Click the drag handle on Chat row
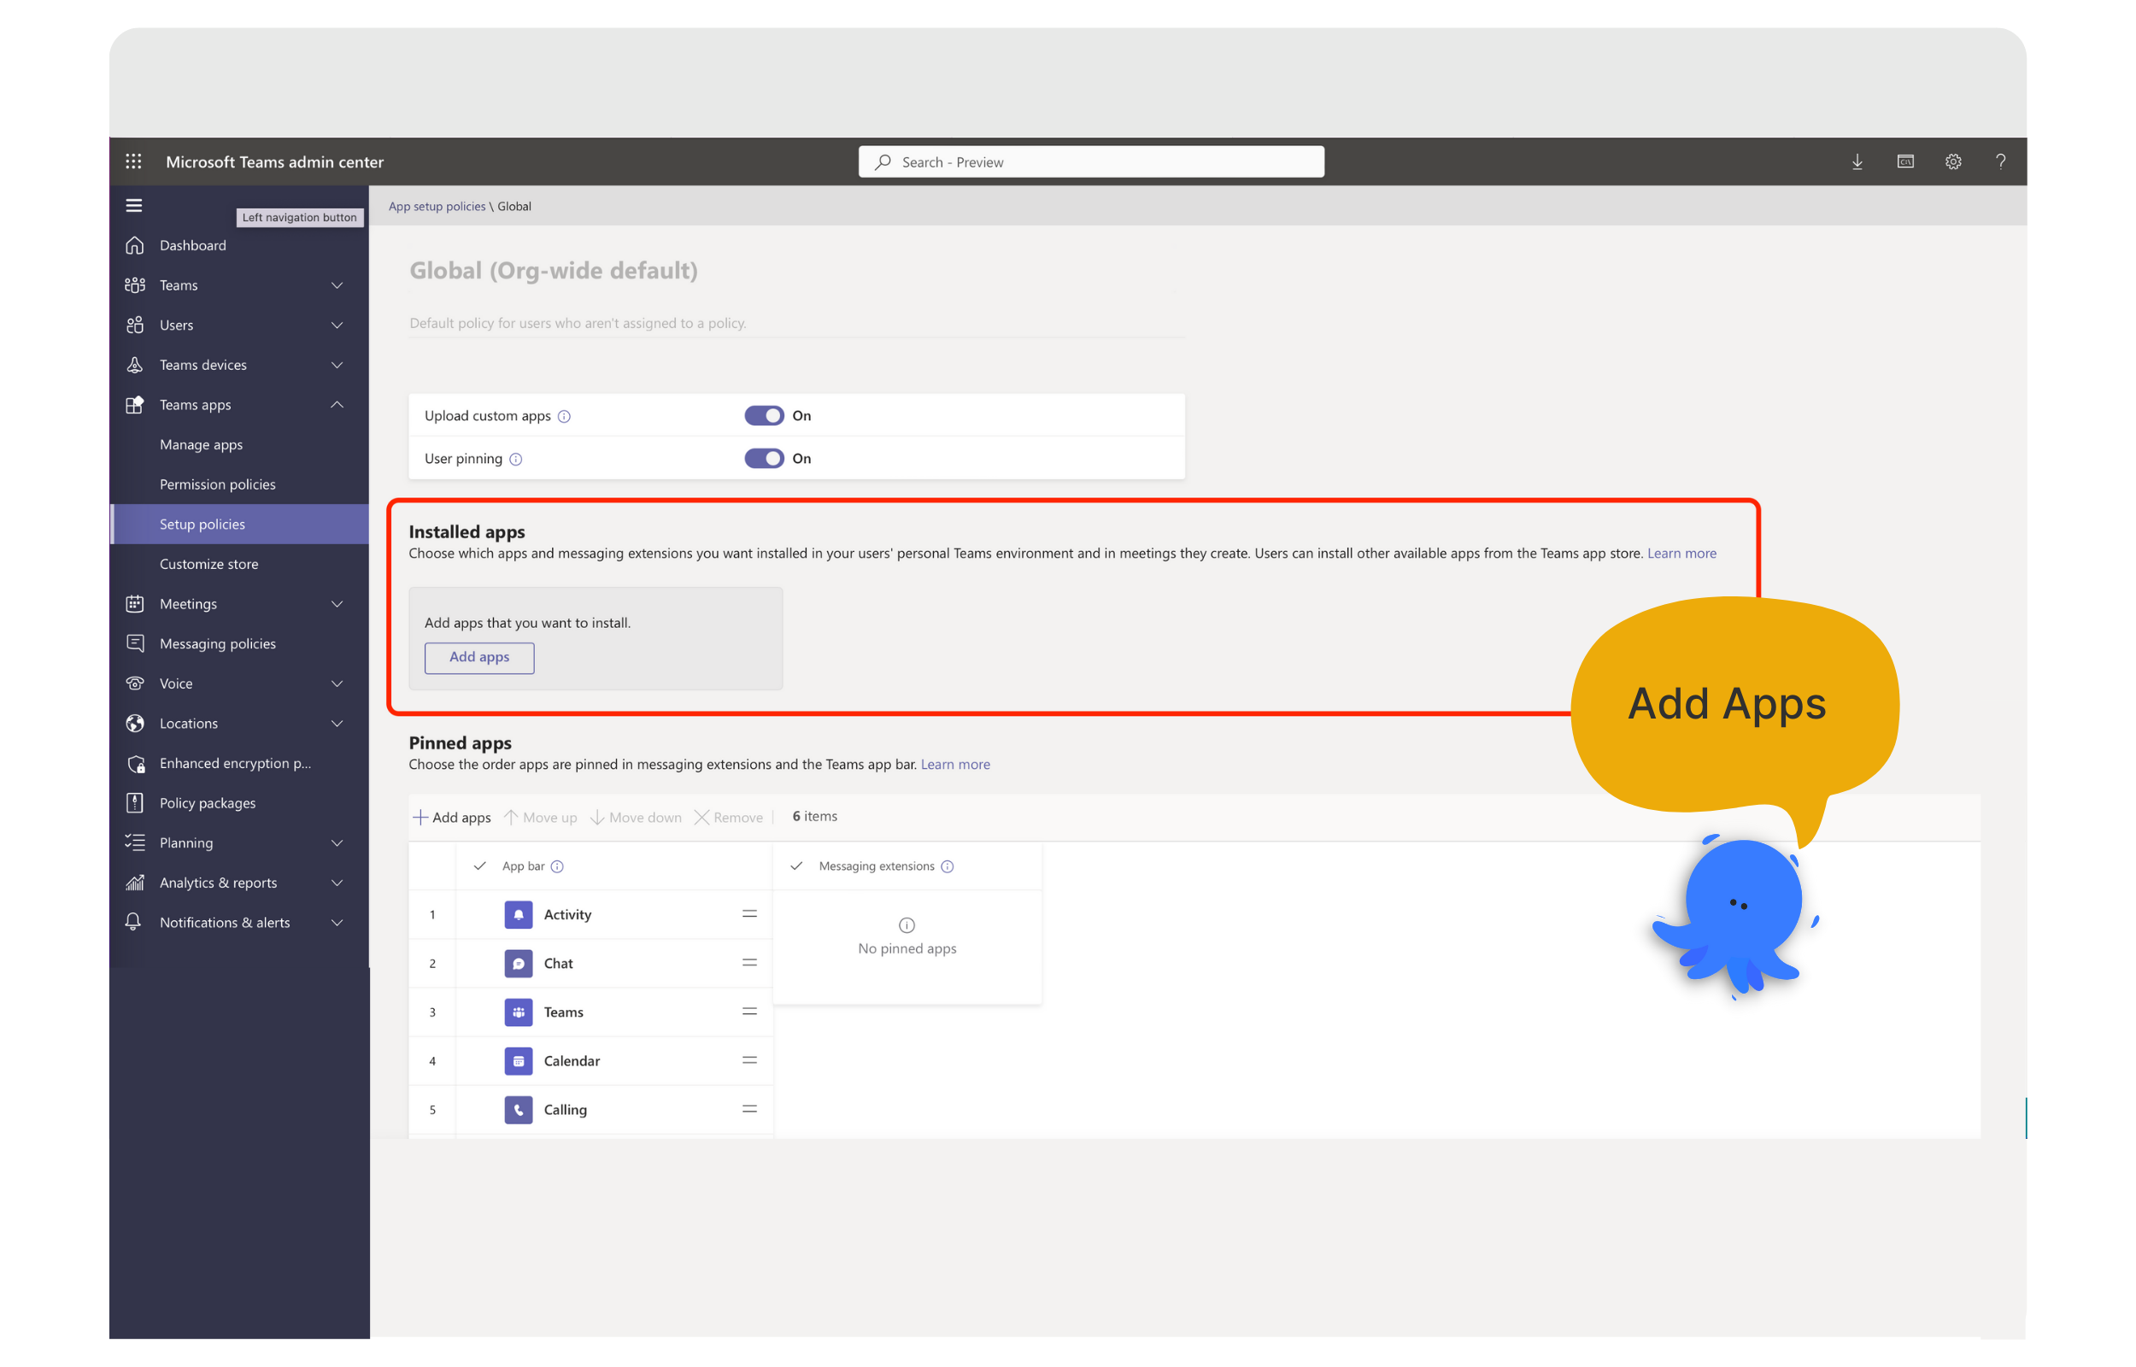2136x1367 pixels. click(750, 962)
